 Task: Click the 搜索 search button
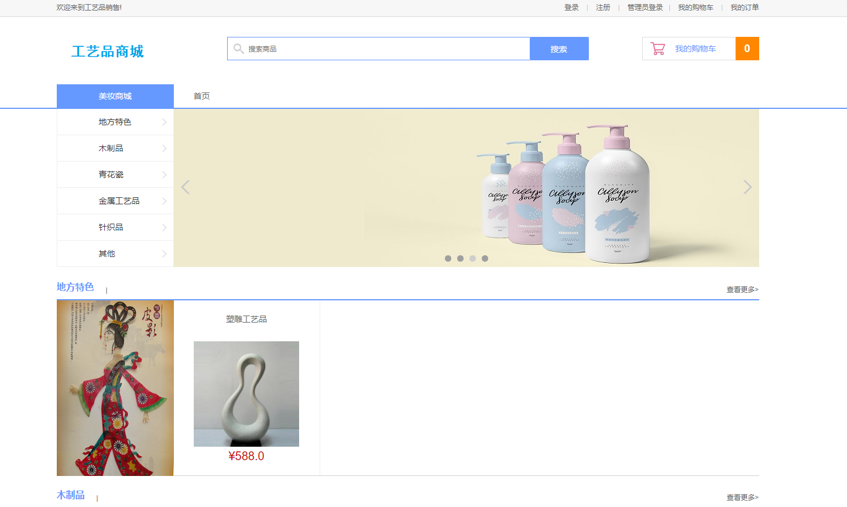[x=558, y=49]
